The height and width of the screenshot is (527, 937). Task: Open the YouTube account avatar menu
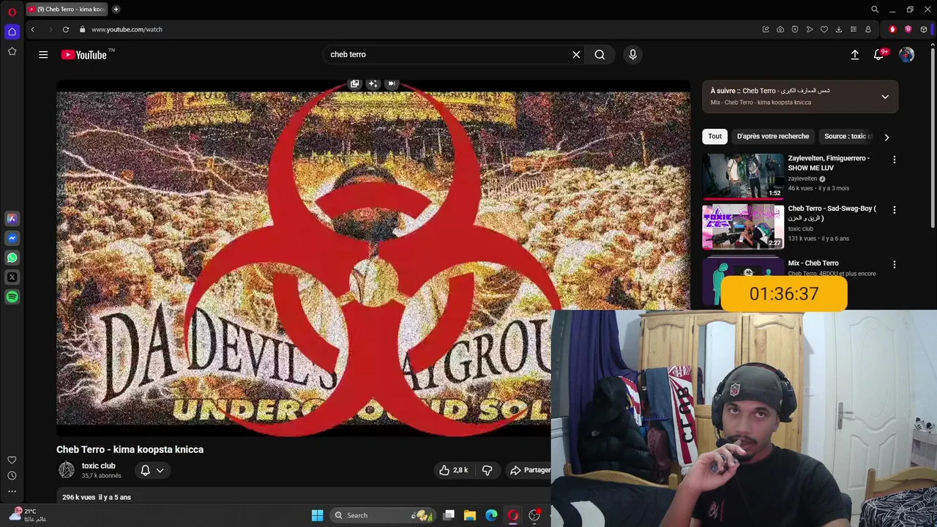(907, 55)
